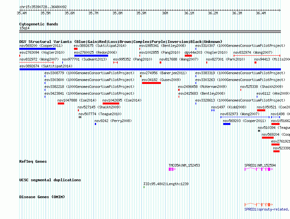Open the nsv832973 (Wong2007) blue span line
This screenshot has height=219, width=290.
[245, 117]
